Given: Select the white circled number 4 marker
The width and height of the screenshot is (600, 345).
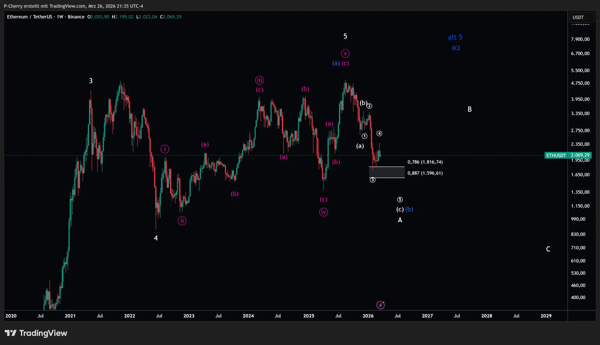Looking at the screenshot, I should point(379,133).
